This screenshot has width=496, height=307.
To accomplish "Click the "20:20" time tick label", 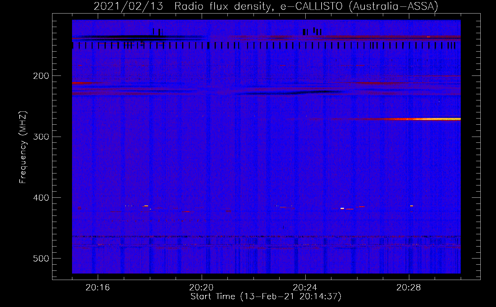I will [x=201, y=288].
